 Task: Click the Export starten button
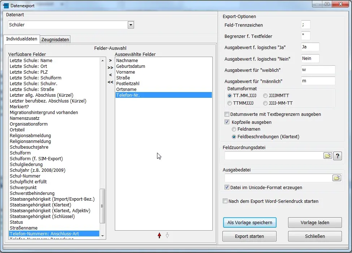click(249, 236)
